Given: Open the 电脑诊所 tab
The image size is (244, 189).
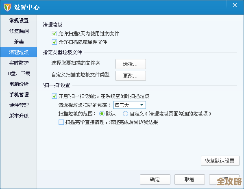Looking at the screenshot, I should click(19, 84).
